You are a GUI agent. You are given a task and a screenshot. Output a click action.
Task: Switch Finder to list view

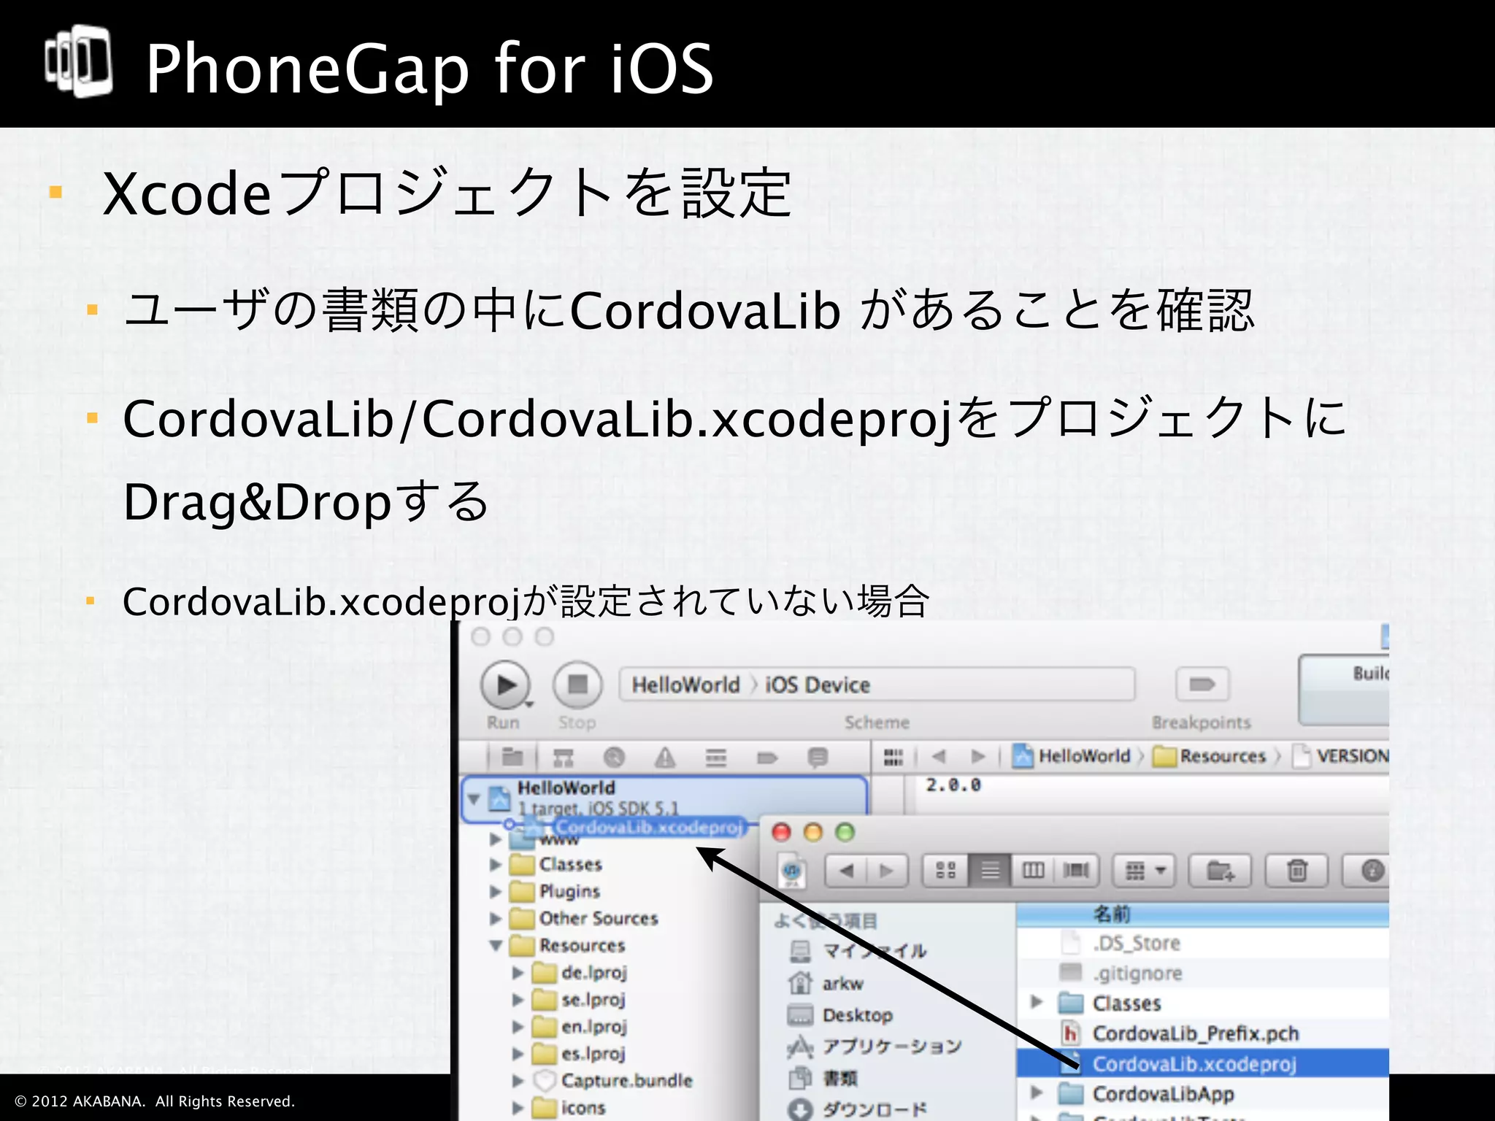pyautogui.click(x=990, y=871)
